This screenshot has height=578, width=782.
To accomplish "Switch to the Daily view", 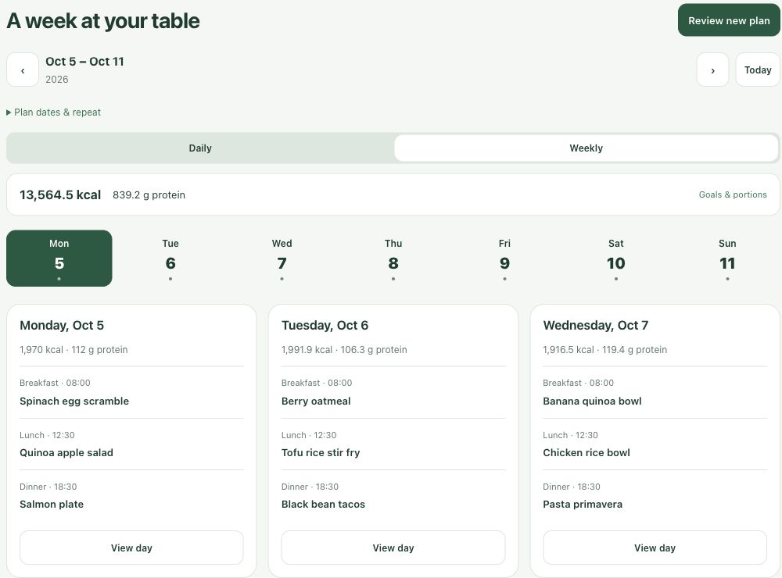I will click(200, 148).
